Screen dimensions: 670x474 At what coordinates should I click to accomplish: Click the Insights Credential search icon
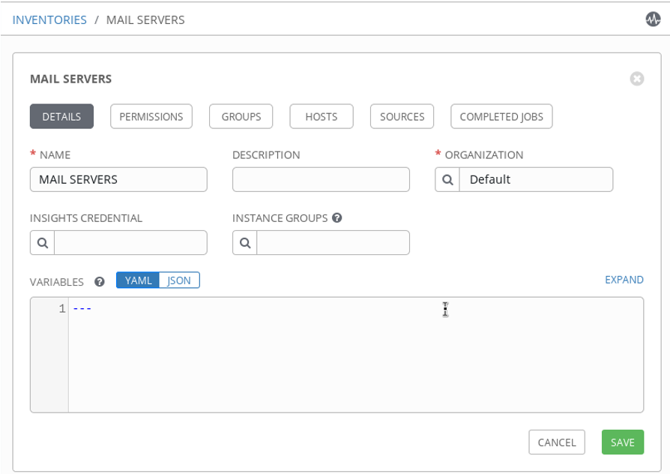(42, 243)
